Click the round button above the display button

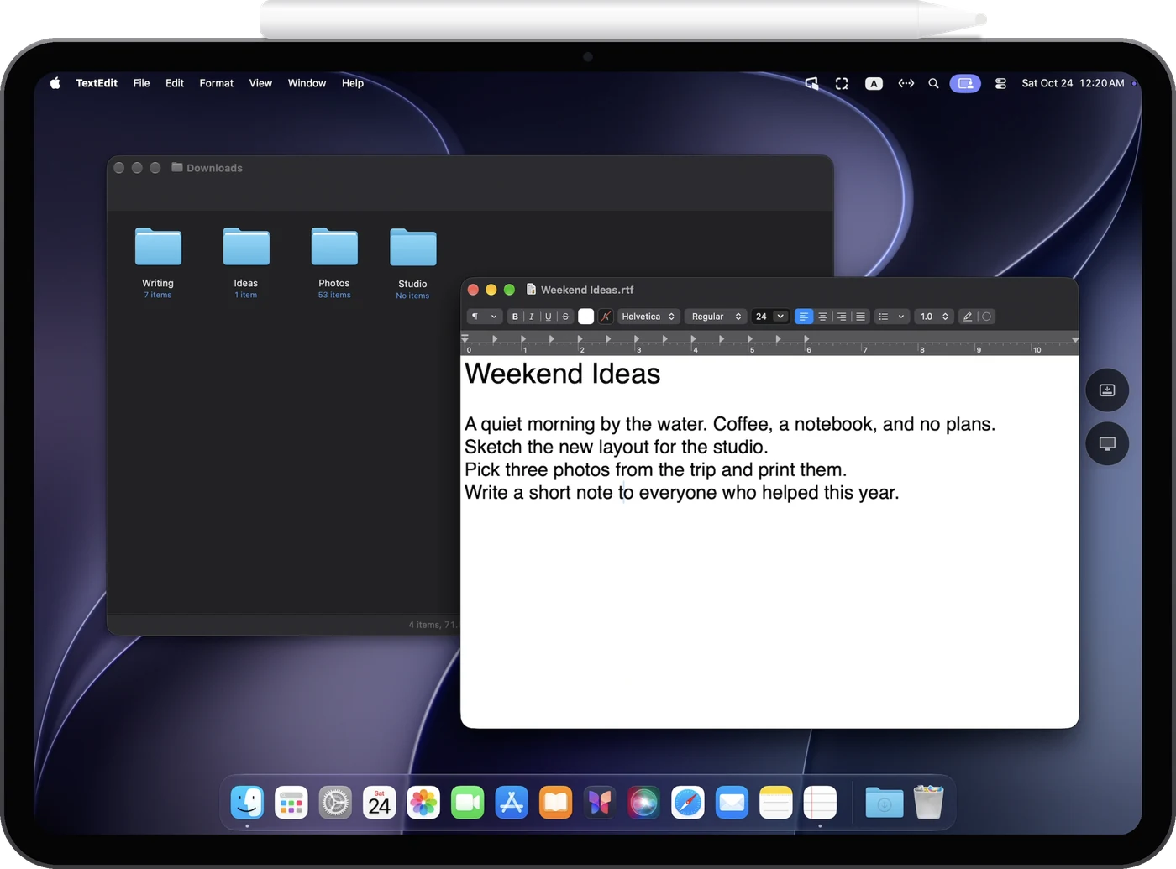1107,390
